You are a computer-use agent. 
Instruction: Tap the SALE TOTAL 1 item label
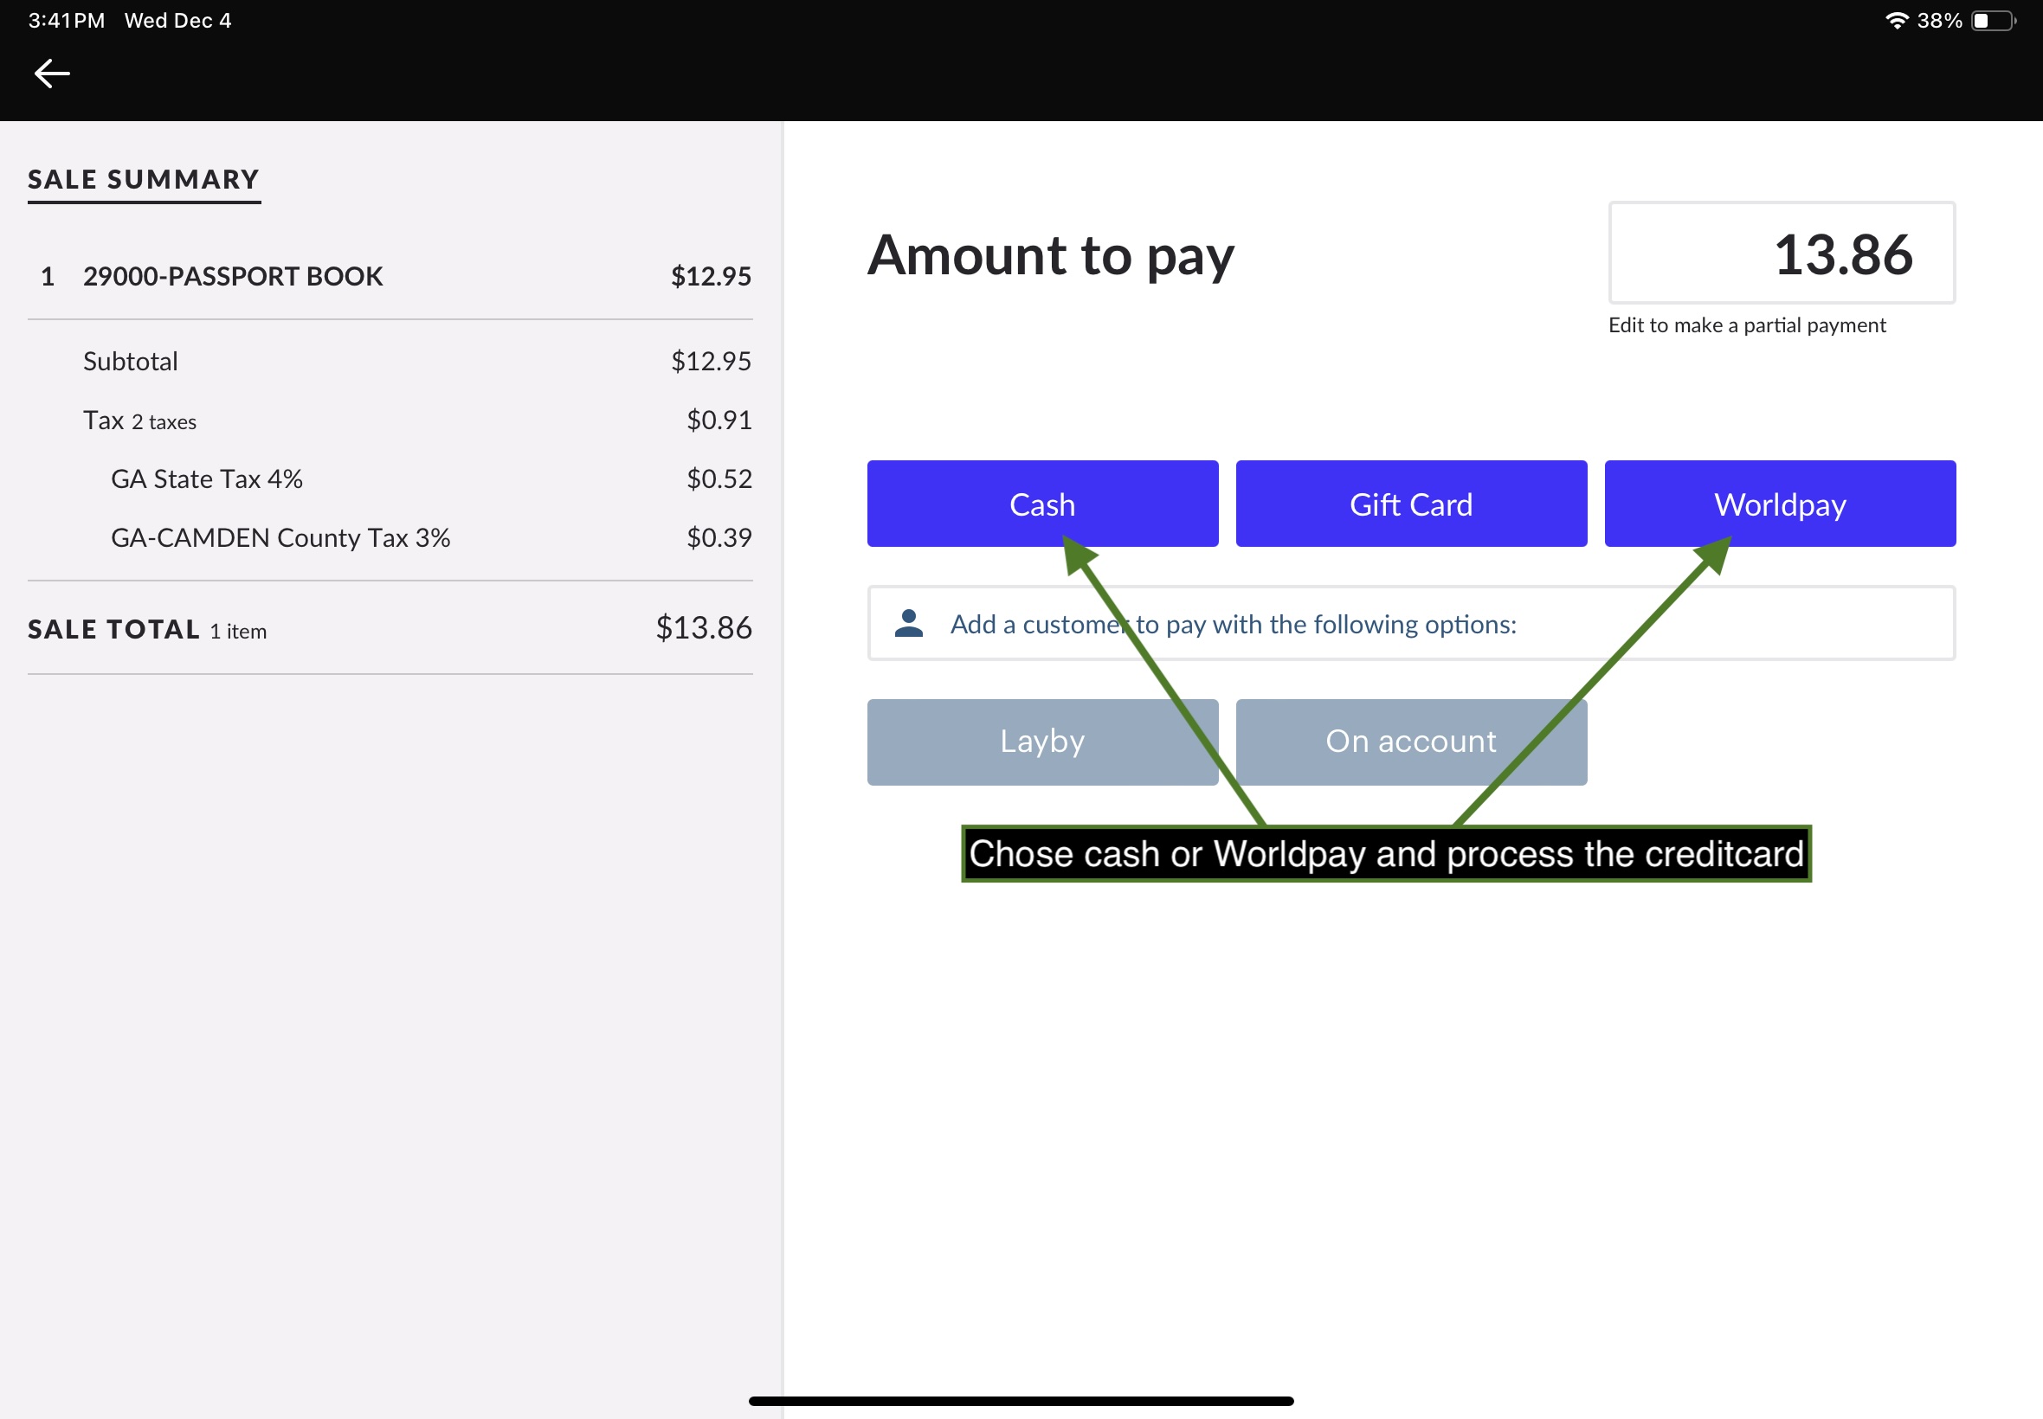147,630
